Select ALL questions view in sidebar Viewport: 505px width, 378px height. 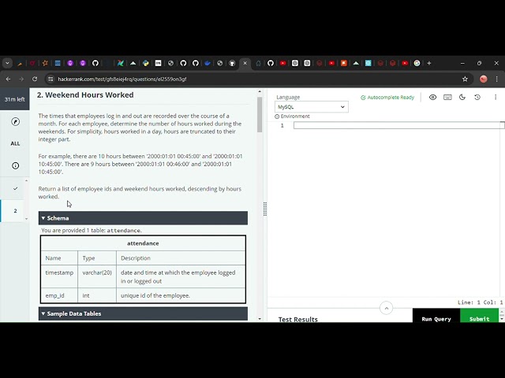coord(15,143)
